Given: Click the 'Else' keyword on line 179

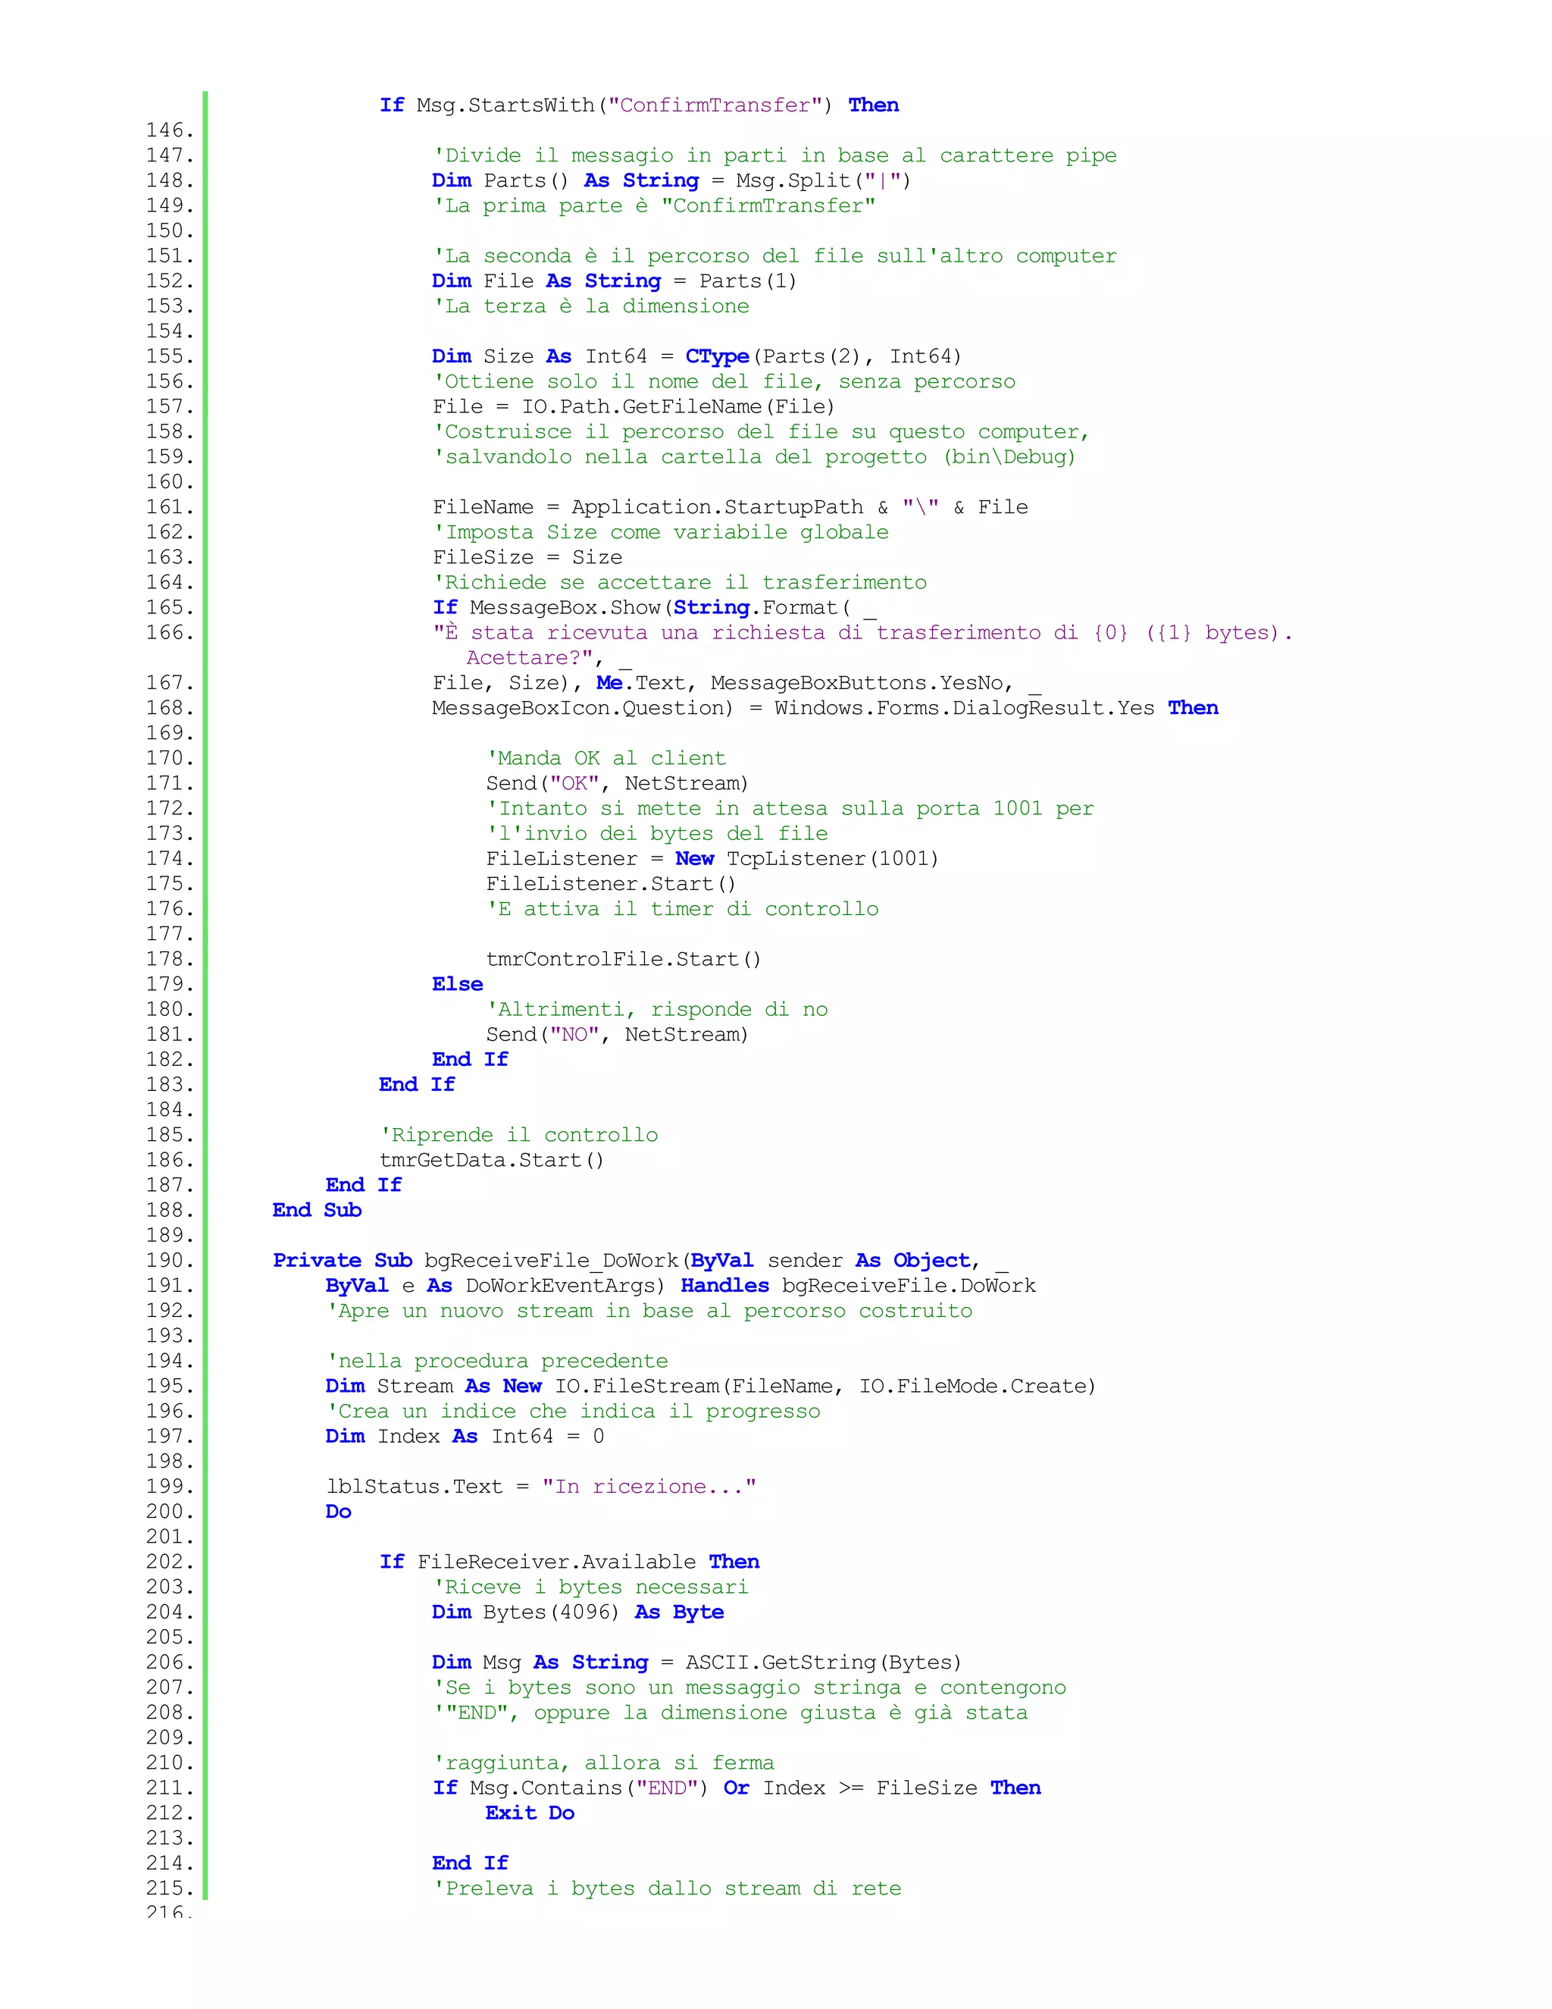Looking at the screenshot, I should tap(458, 984).
